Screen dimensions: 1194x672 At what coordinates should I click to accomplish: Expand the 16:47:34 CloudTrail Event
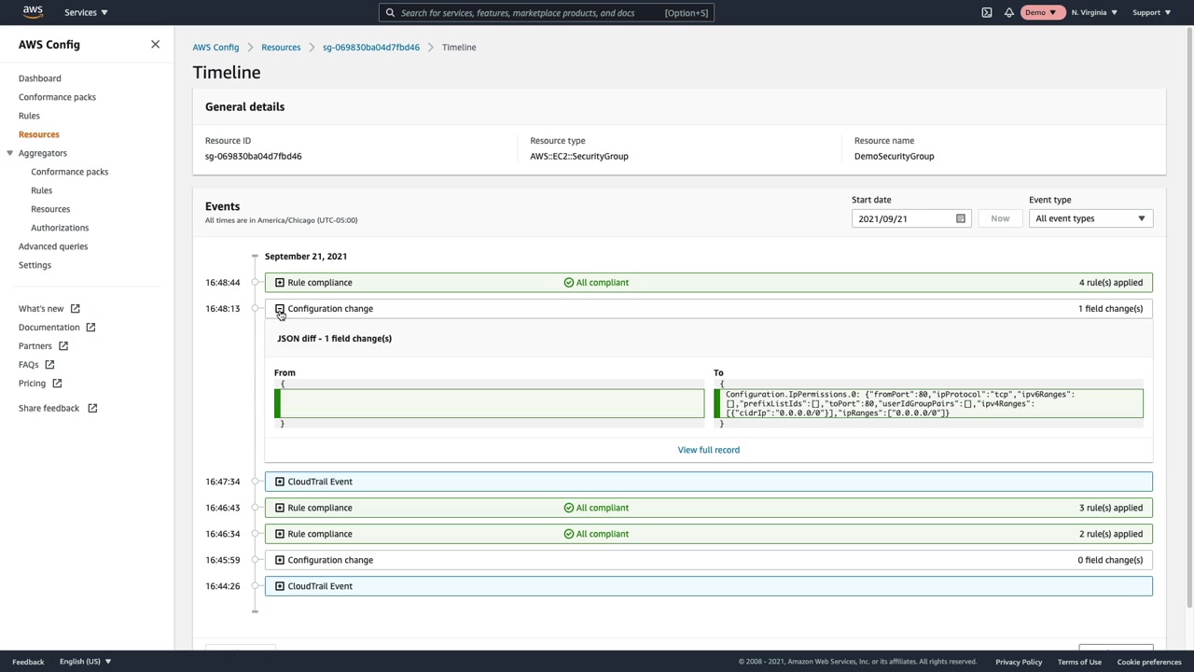pos(280,482)
